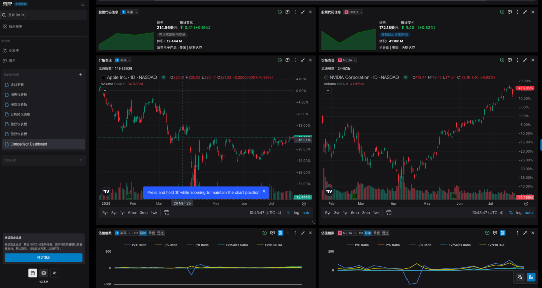Click the search field in the sidebar
The image size is (542, 288).
[44, 15]
